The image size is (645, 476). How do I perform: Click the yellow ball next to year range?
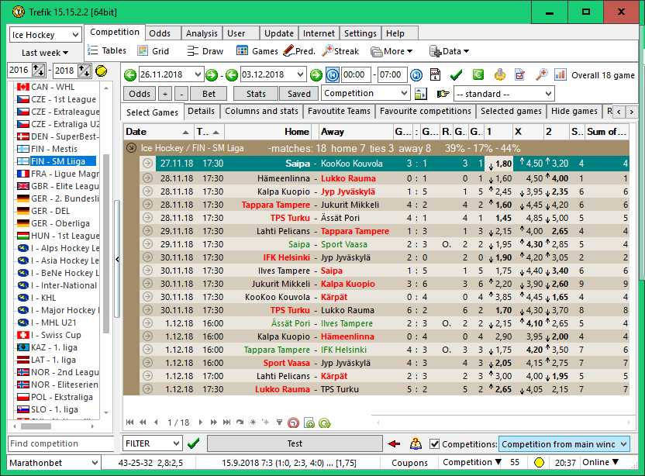click(x=102, y=71)
